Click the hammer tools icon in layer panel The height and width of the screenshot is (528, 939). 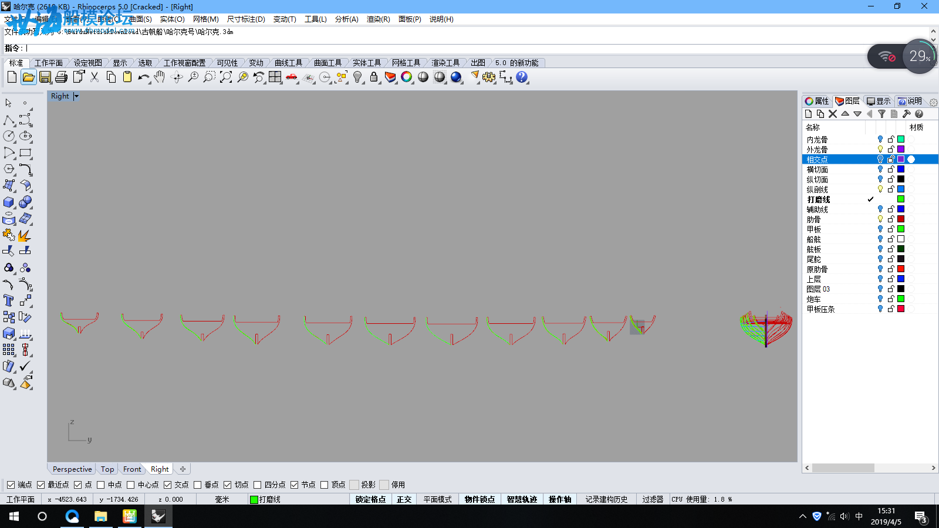click(x=906, y=114)
